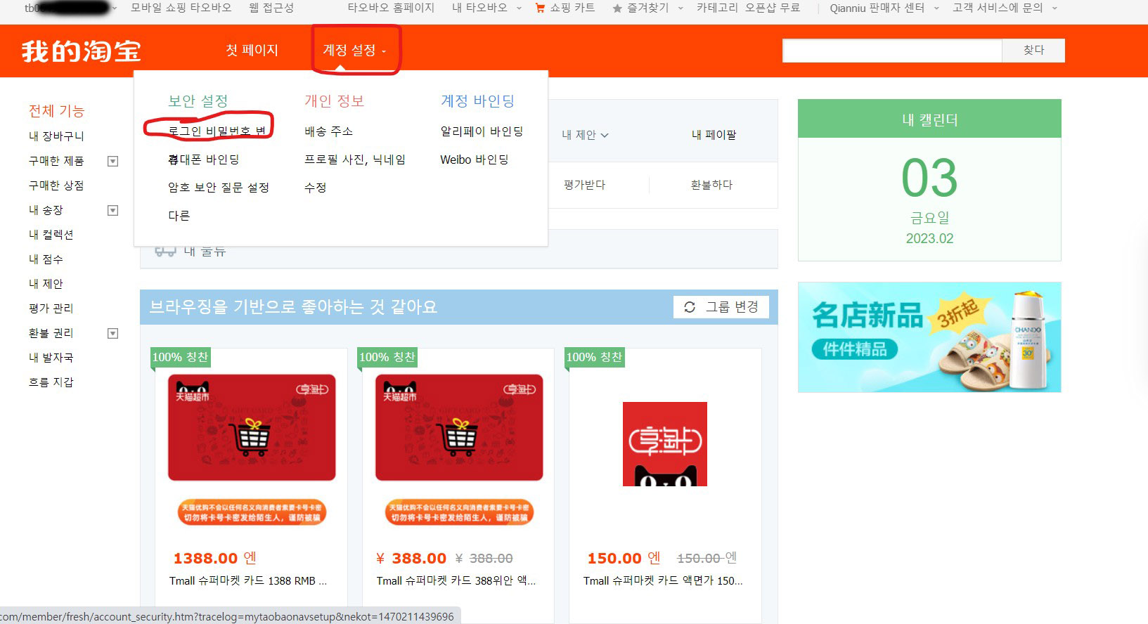
Task: Open 내 발자국 in sidebar
Action: (x=51, y=358)
